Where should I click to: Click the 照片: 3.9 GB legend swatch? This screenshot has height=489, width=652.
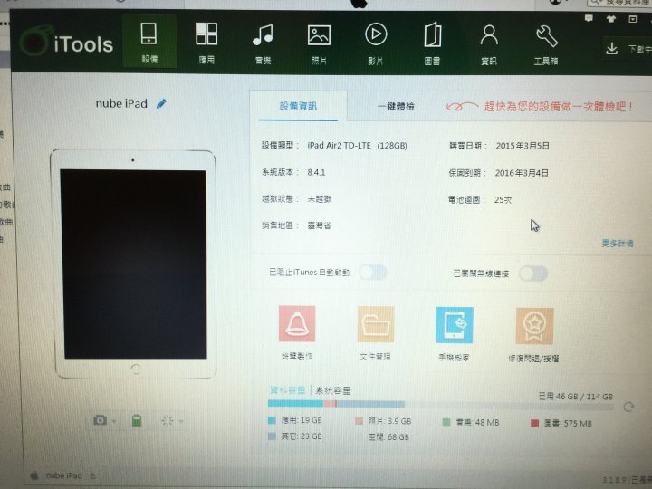click(x=360, y=421)
